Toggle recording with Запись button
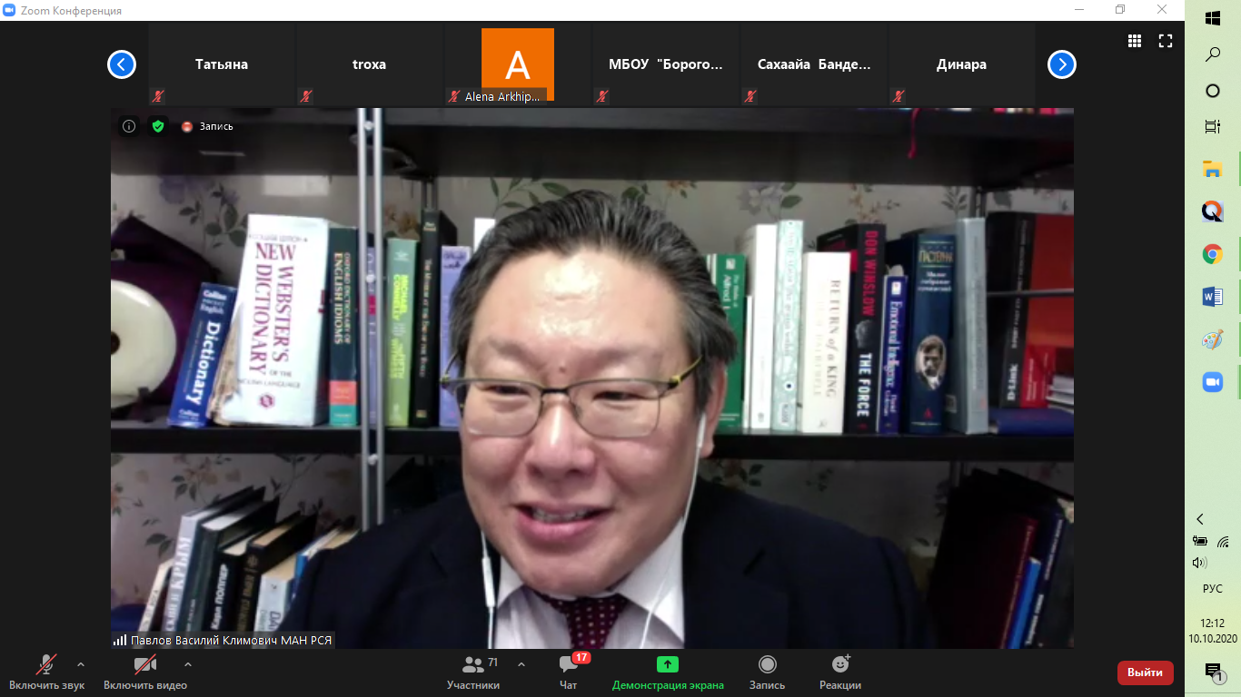Screen dimensions: 1241x697 click(x=767, y=672)
